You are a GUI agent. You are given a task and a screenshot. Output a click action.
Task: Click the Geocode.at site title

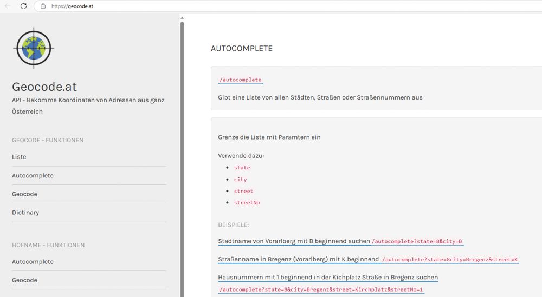(x=44, y=87)
